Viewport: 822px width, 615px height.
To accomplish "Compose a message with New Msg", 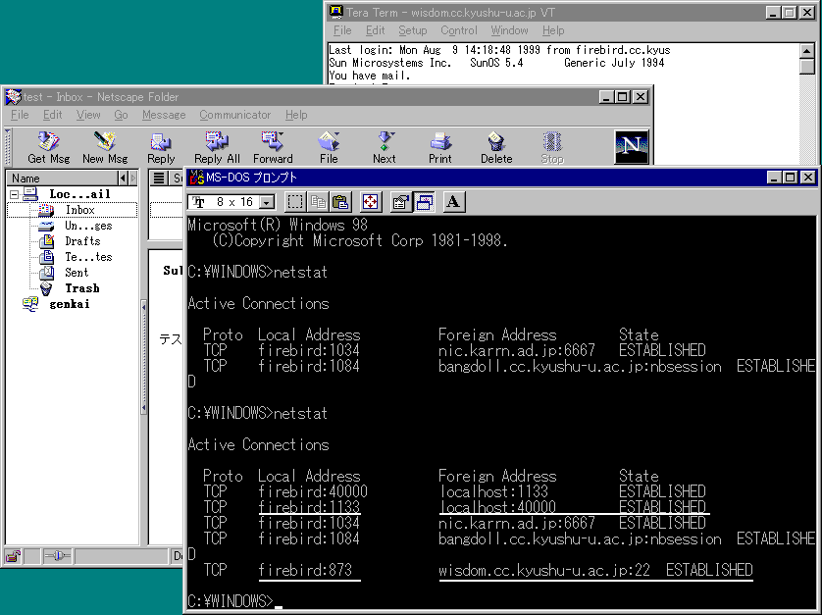I will pyautogui.click(x=105, y=147).
